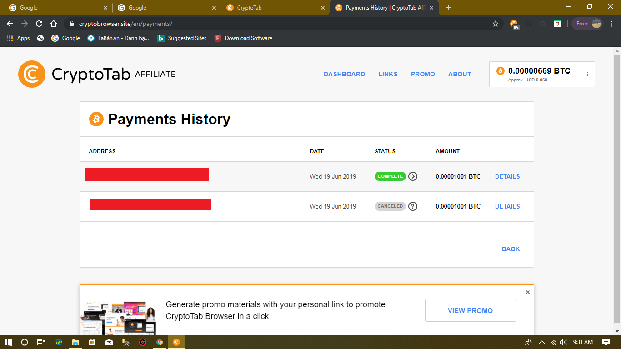
Task: Click the 9:31 AM taskbar clock
Action: (x=583, y=342)
